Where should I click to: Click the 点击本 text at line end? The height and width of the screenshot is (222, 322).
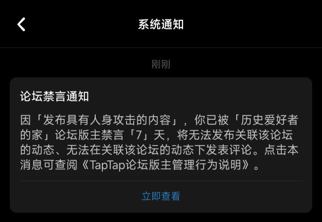point(281,150)
